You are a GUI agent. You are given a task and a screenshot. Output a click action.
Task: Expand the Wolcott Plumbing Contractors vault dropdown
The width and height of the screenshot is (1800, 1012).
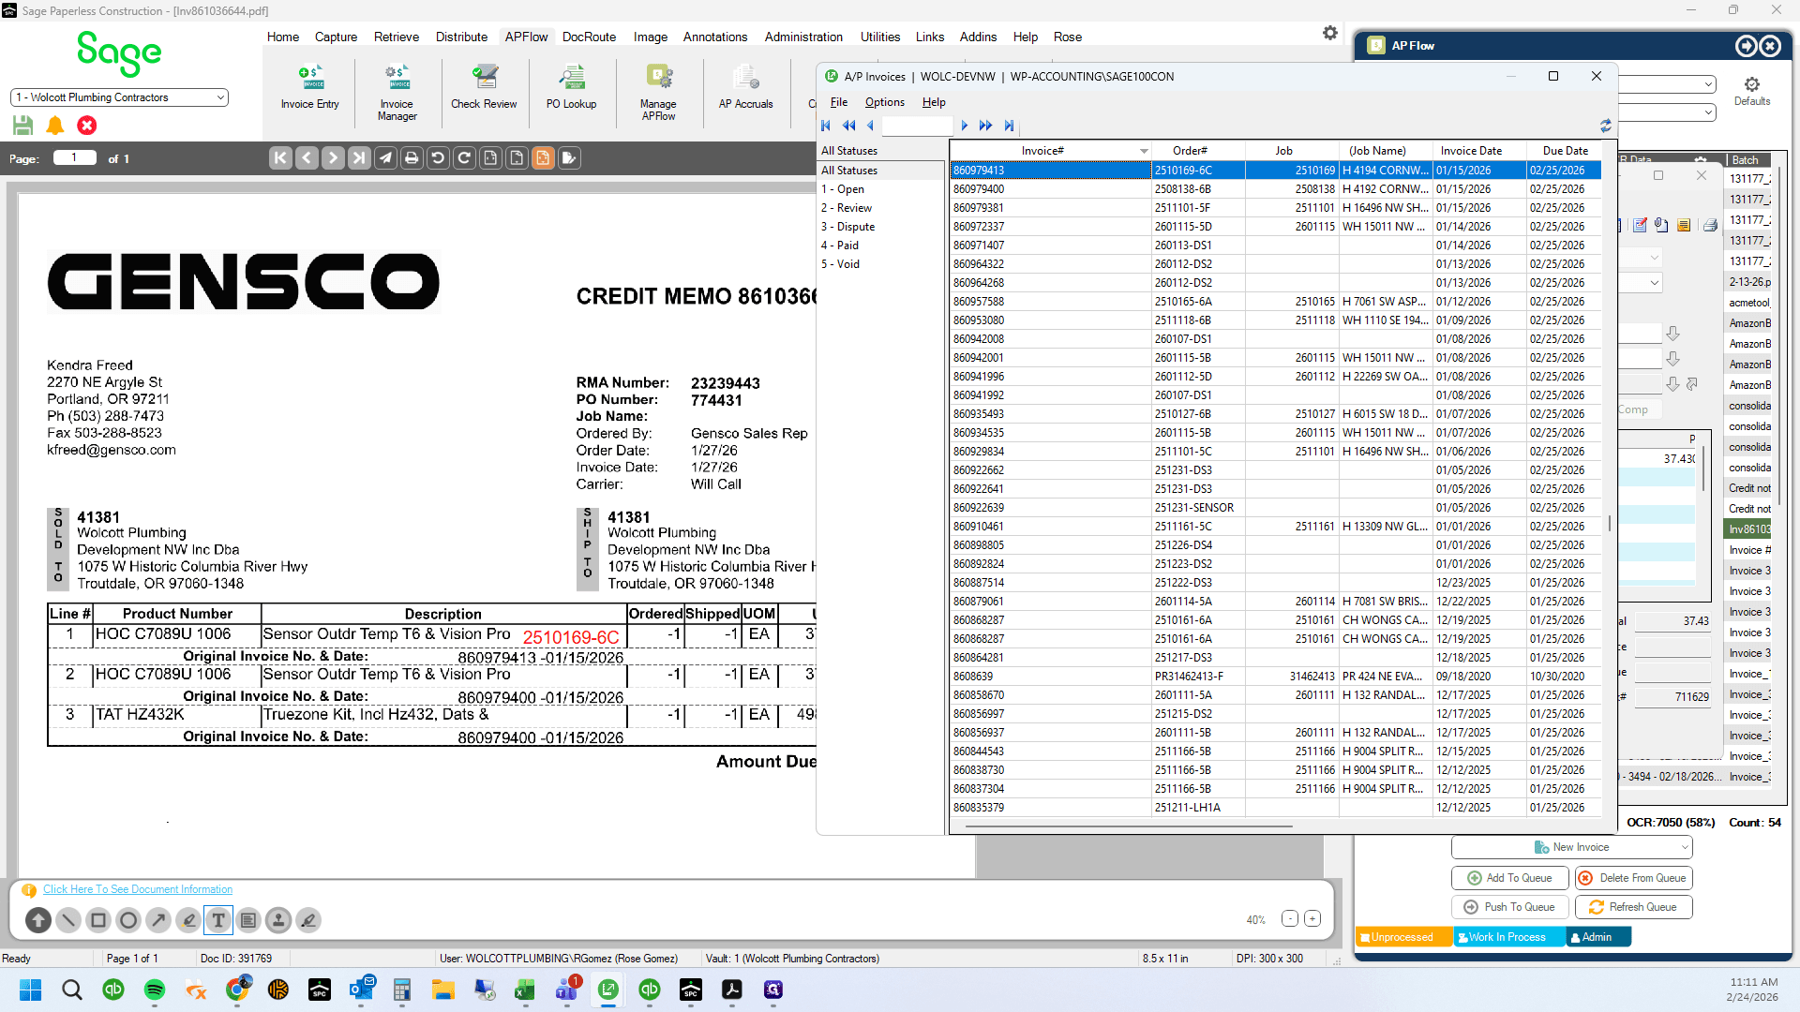tap(220, 97)
